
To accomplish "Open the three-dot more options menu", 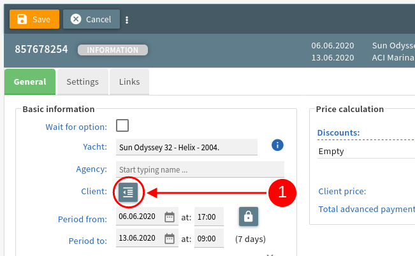I will coord(127,20).
